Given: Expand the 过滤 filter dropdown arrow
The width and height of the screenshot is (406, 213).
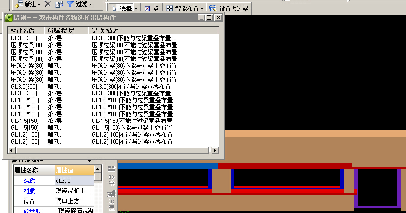Looking at the screenshot, I should click(90, 4).
